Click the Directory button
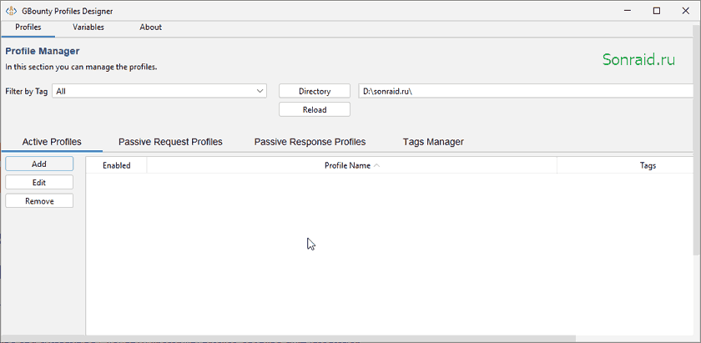The height and width of the screenshot is (343, 701). pyautogui.click(x=315, y=91)
